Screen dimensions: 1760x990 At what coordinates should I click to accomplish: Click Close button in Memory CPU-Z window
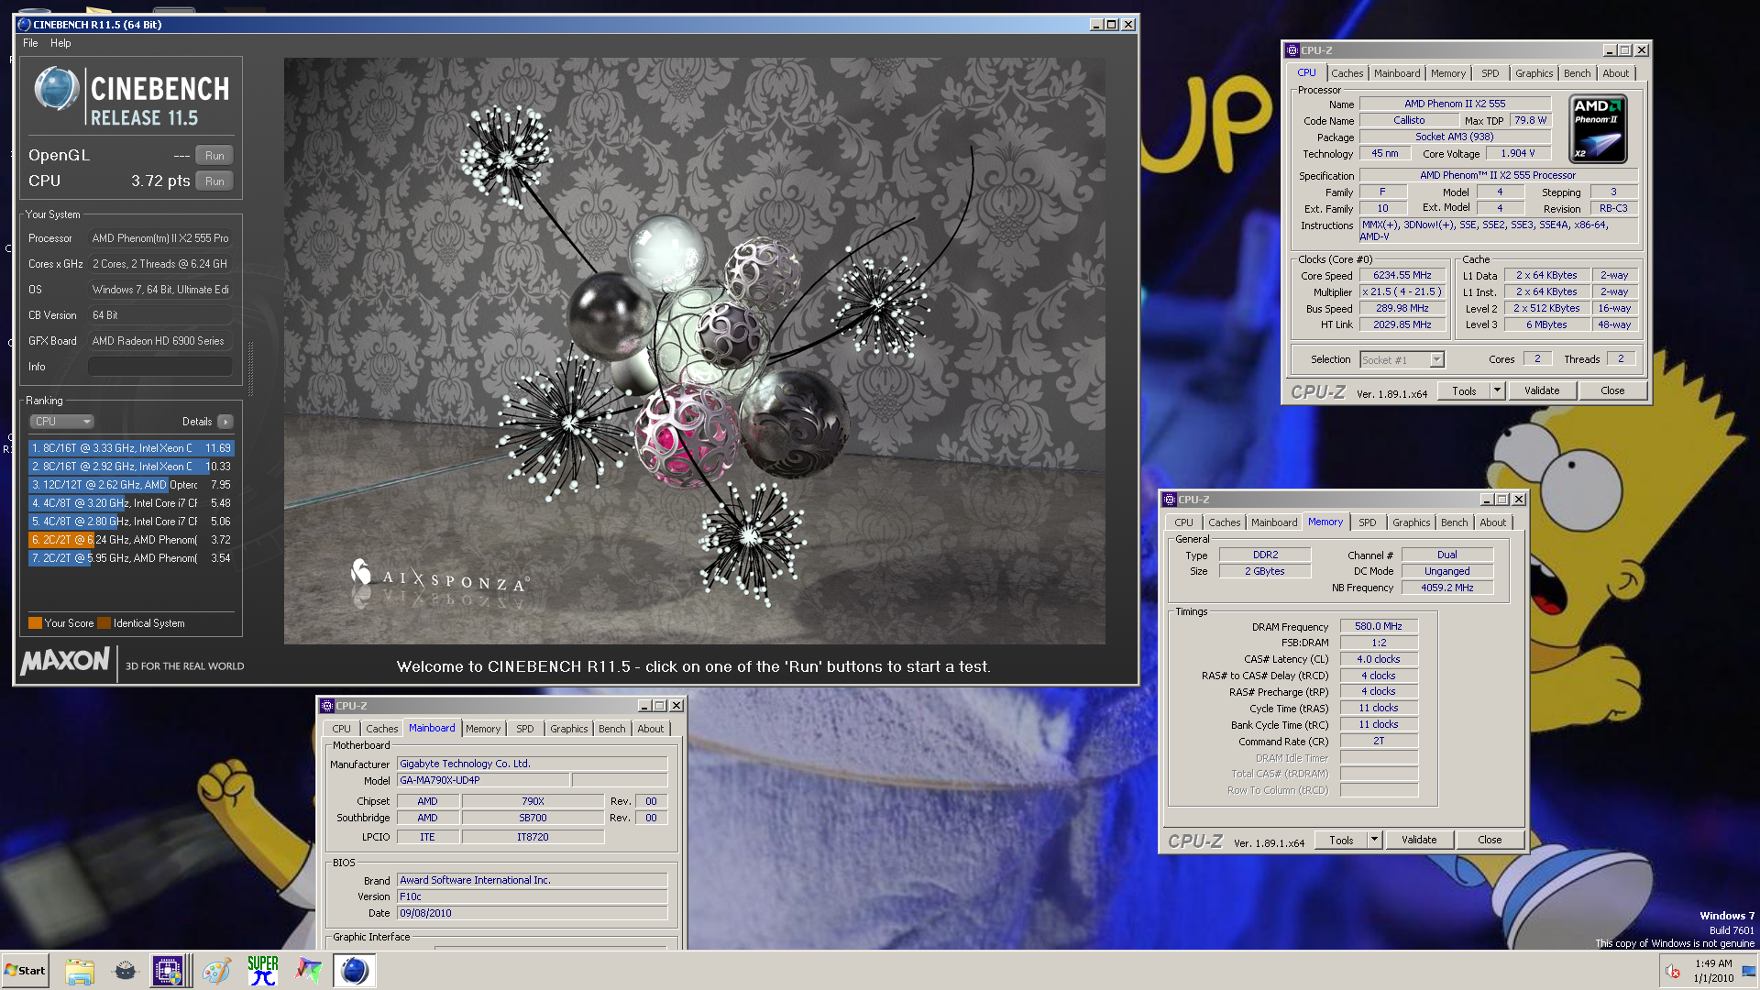point(1490,840)
